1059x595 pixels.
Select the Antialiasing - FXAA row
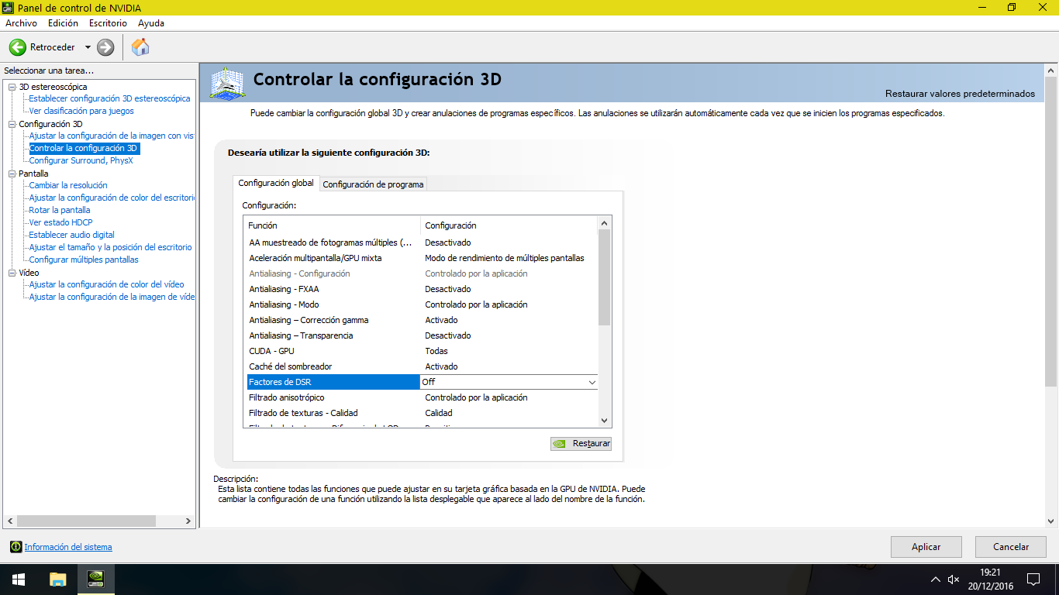click(421, 289)
